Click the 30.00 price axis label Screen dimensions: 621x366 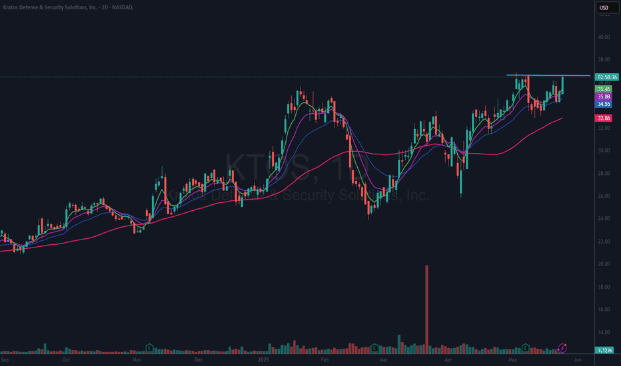click(x=604, y=151)
